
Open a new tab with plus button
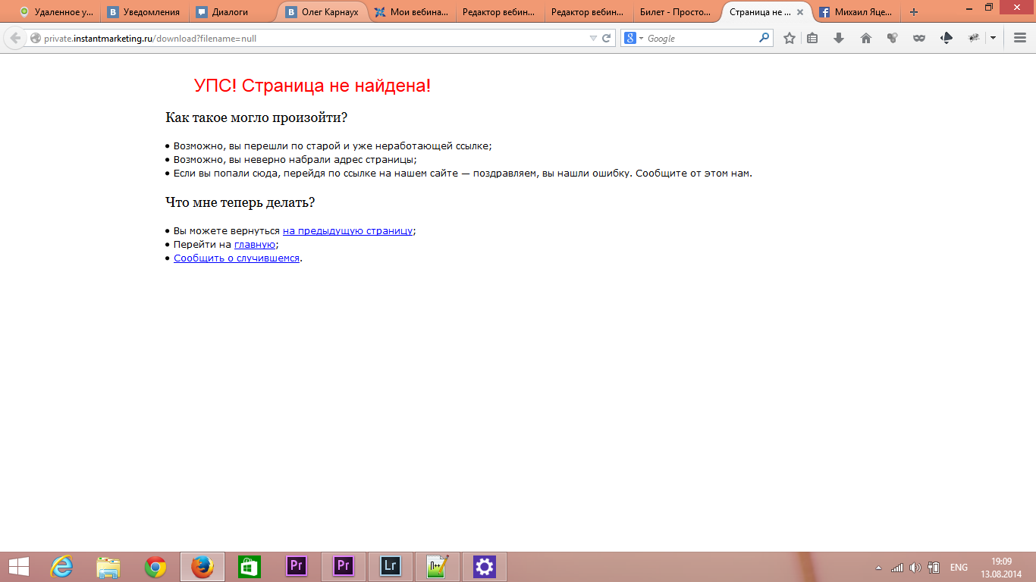point(914,12)
